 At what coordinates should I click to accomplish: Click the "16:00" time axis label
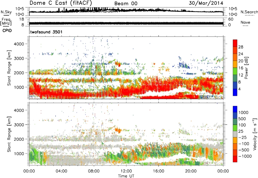pos(158,171)
